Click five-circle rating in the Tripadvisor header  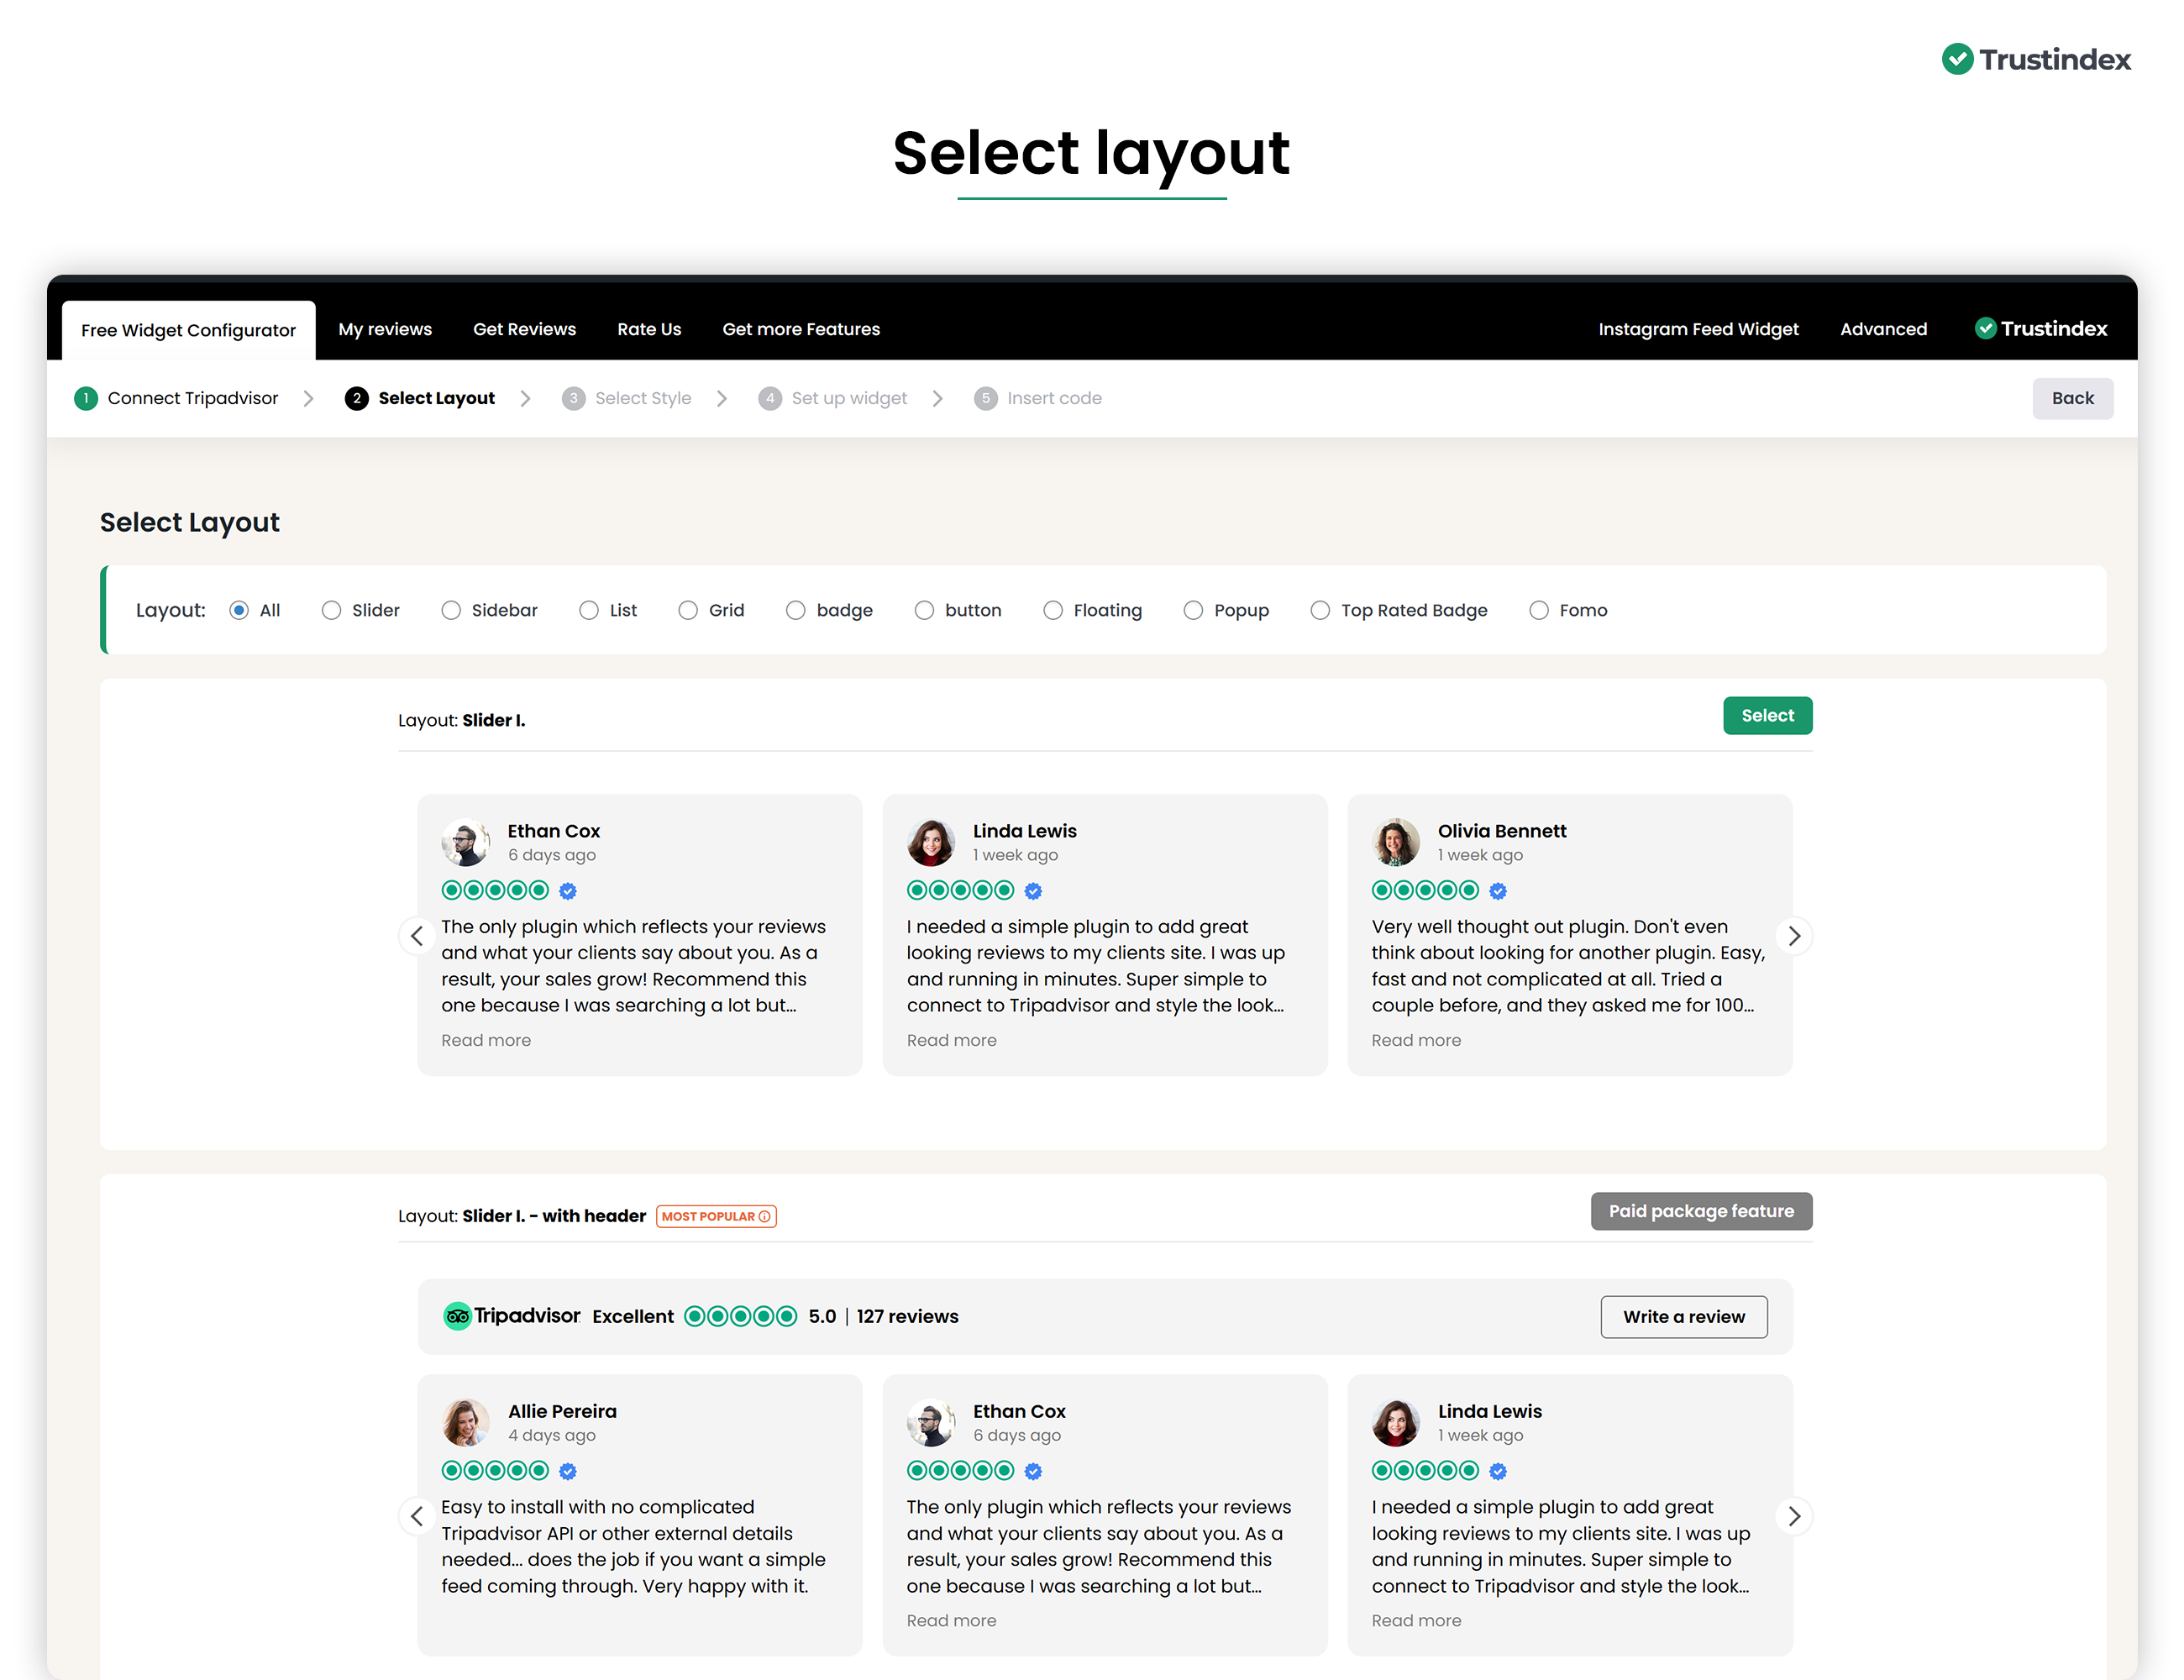pos(740,1316)
